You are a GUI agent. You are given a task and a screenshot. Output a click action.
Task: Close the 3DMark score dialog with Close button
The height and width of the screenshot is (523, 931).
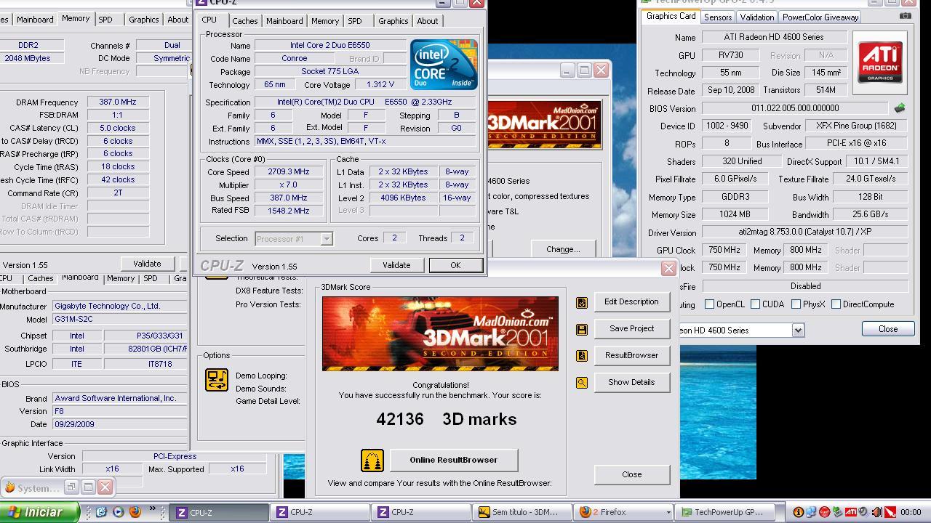click(631, 475)
